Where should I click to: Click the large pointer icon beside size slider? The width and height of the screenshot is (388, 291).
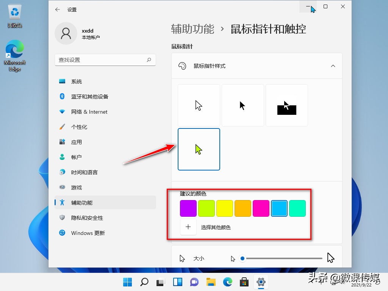tap(330, 258)
